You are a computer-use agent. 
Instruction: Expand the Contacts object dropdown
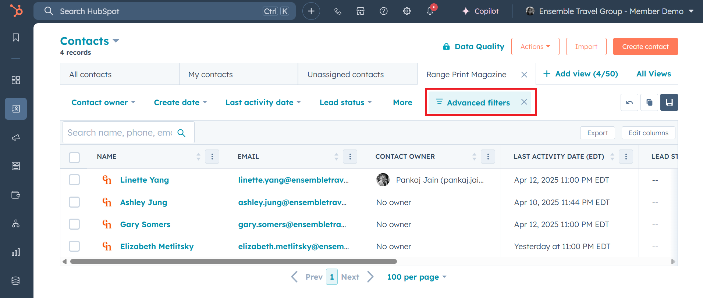(x=116, y=41)
